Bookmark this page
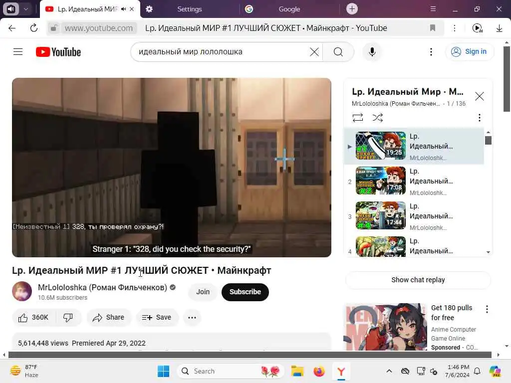Viewport: 511px width, 383px height. 433,28
